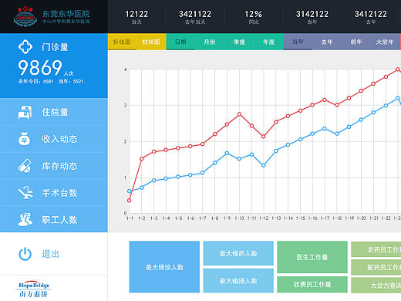Click the 收入动态 money bag icon
The height and width of the screenshot is (301, 401).
(x=24, y=139)
